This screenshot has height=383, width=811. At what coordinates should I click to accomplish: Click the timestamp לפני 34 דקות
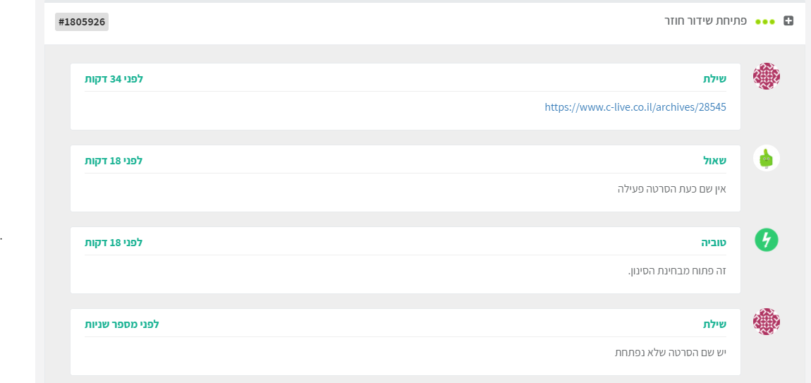114,79
